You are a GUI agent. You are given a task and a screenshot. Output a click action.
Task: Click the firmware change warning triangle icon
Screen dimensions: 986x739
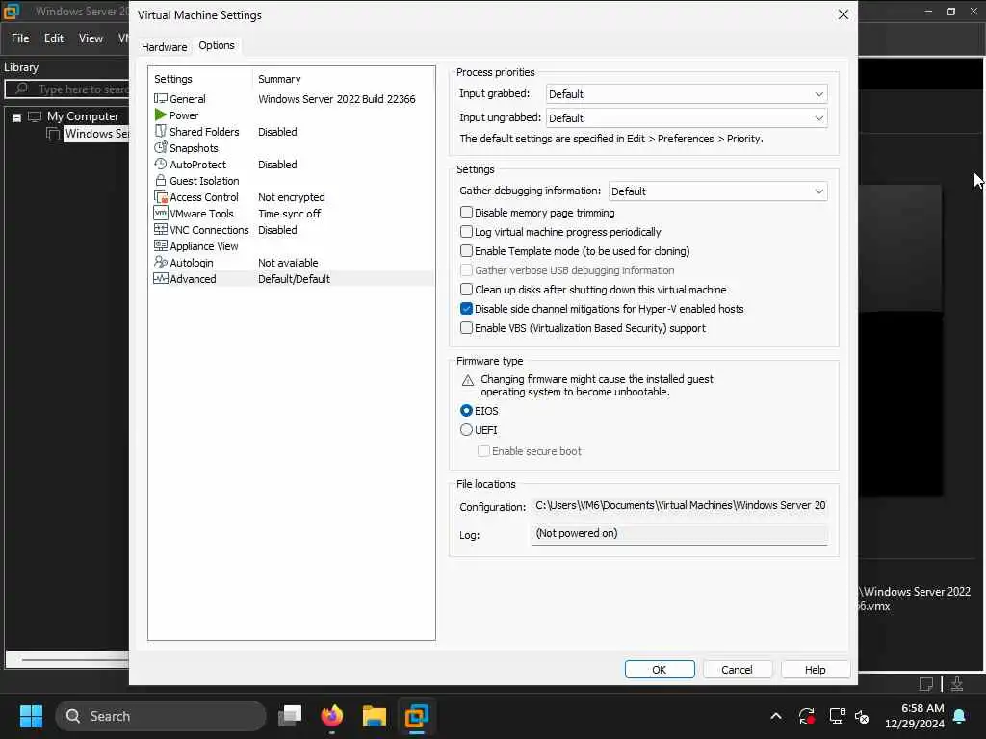pos(468,380)
